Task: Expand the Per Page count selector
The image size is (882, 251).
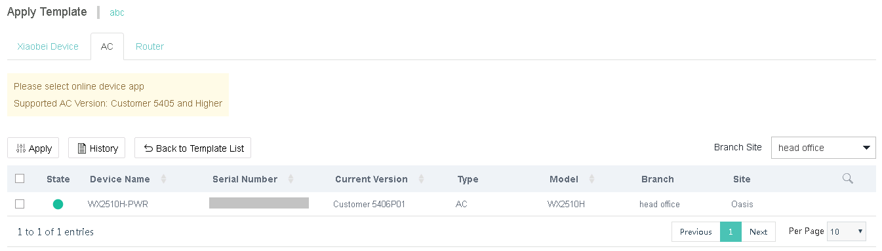Action: click(x=847, y=231)
